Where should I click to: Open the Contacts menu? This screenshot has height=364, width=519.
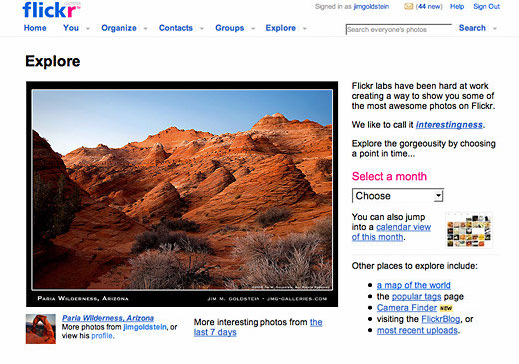click(x=176, y=28)
